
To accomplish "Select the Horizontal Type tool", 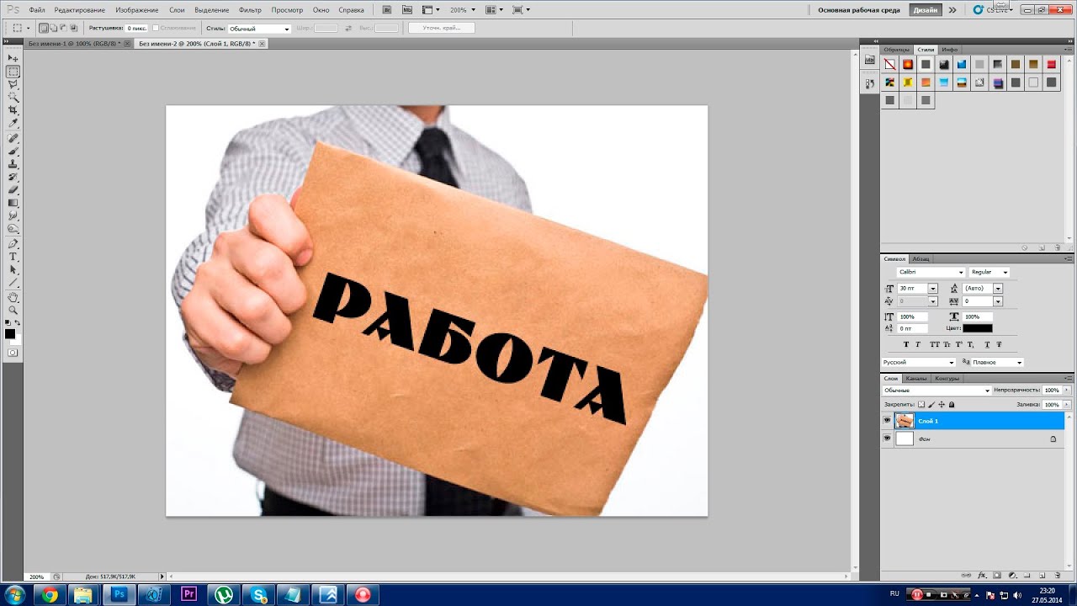I will (x=13, y=256).
